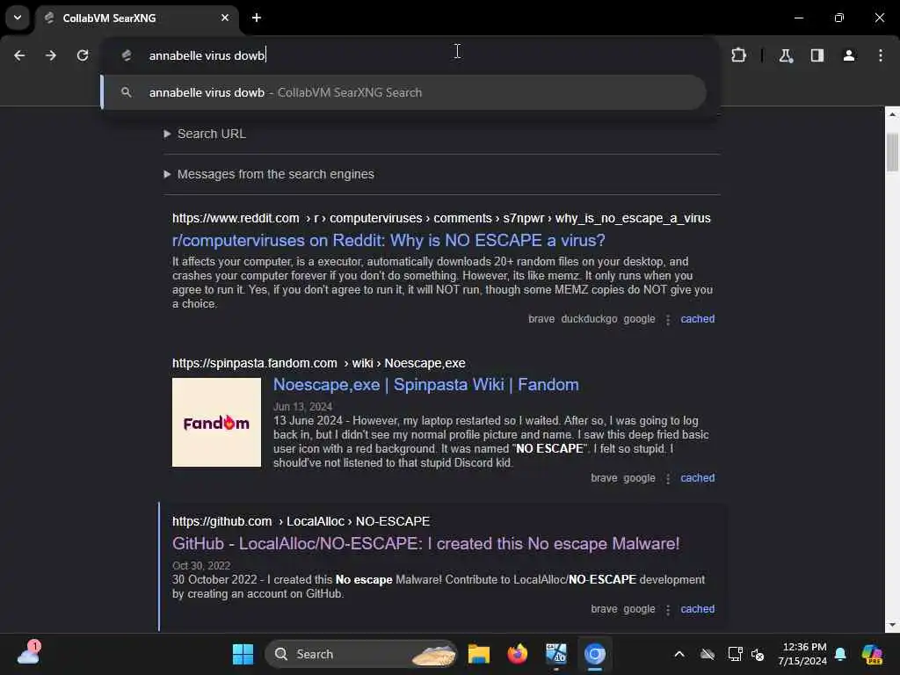Click 'brave' engine label on the Reddit result
900x675 pixels.
[541, 319]
